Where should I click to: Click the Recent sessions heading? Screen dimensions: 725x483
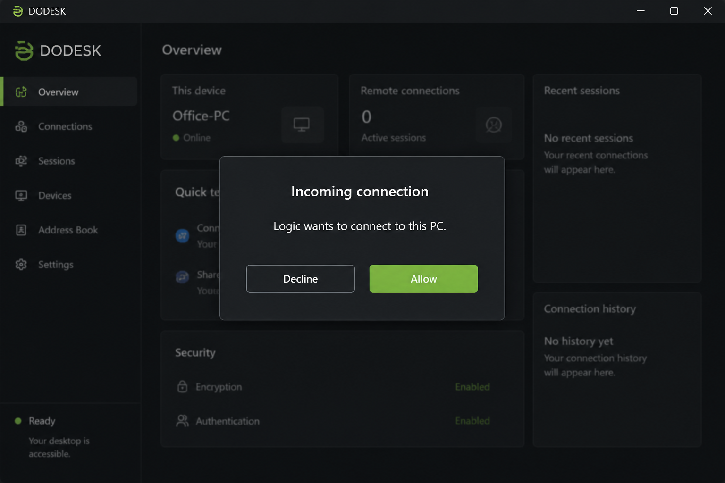coord(582,91)
